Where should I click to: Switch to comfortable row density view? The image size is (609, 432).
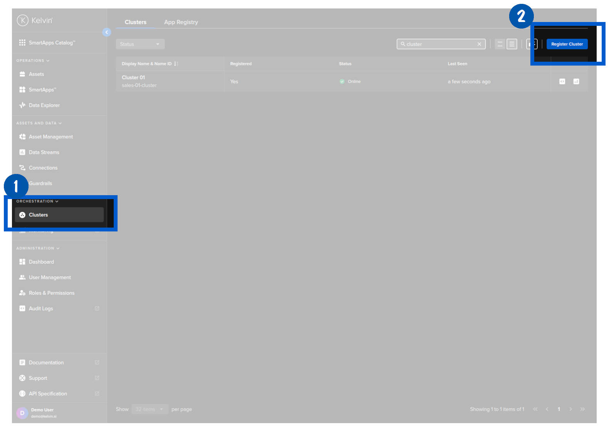pos(500,44)
